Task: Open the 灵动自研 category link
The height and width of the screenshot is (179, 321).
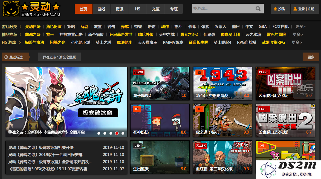Action: pyautogui.click(x=33, y=27)
